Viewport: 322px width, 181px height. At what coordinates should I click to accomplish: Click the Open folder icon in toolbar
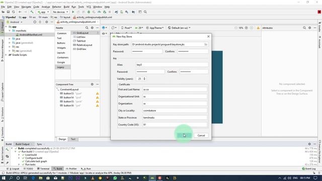(x=3, y=12)
